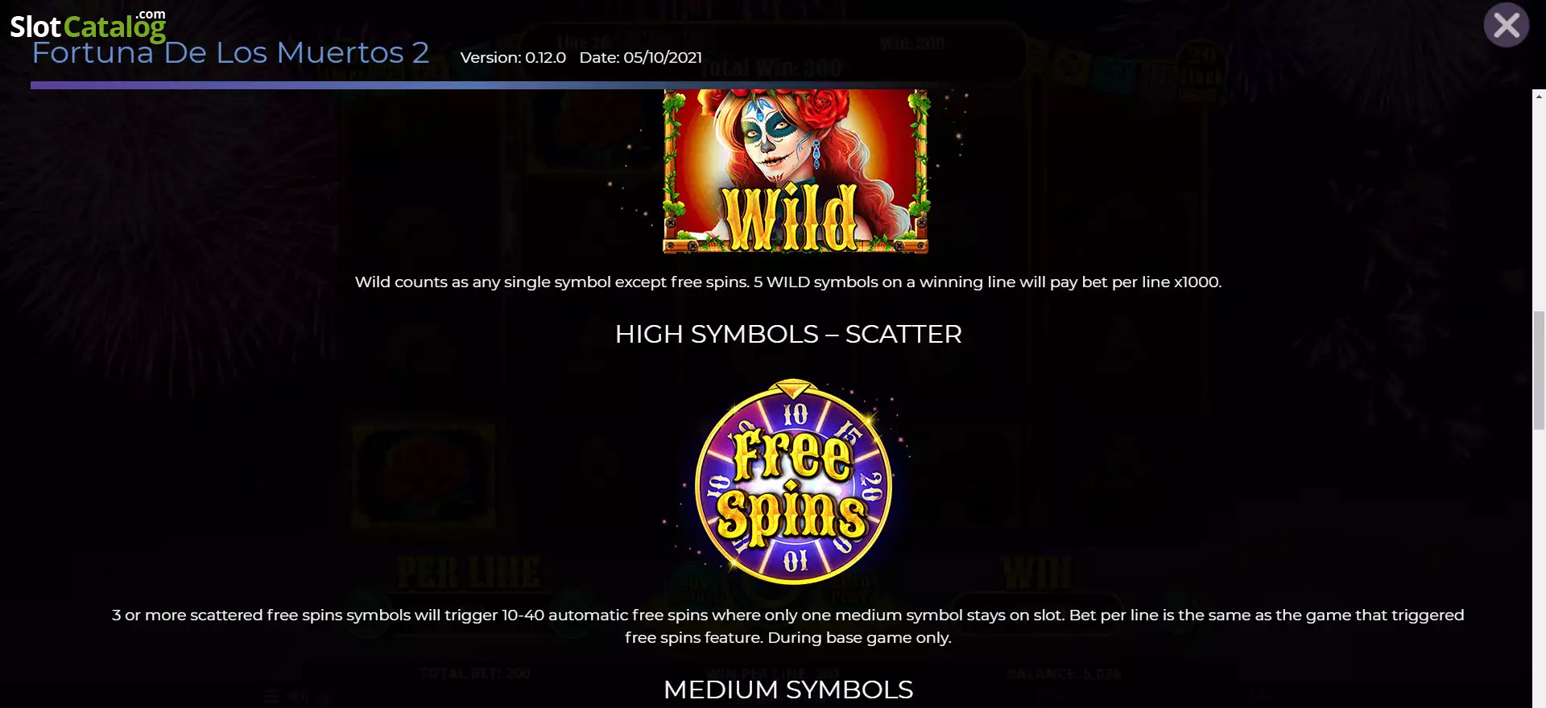1546x708 pixels.
Task: Click the scrollbar up arrow
Action: coord(1539,97)
